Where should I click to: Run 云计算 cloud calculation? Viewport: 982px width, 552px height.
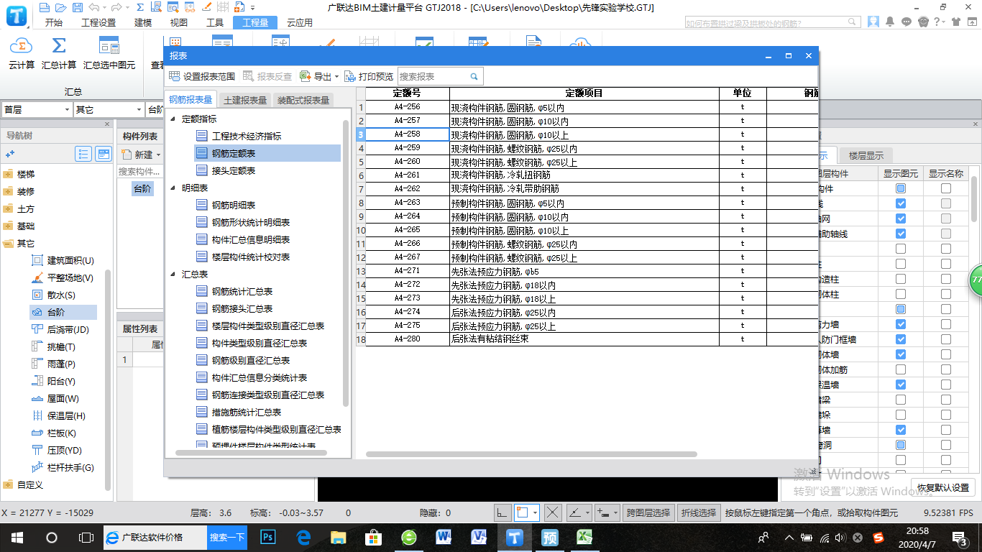tap(22, 53)
